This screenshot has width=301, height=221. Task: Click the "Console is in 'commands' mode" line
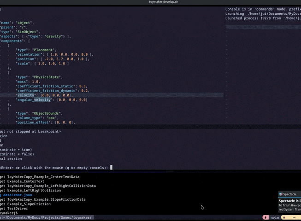(263, 9)
